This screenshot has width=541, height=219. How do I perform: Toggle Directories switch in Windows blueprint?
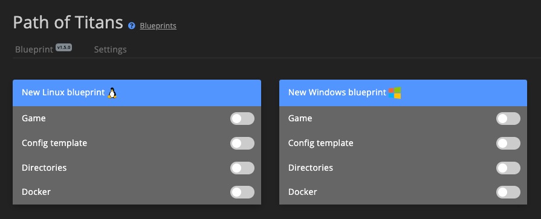pos(508,168)
